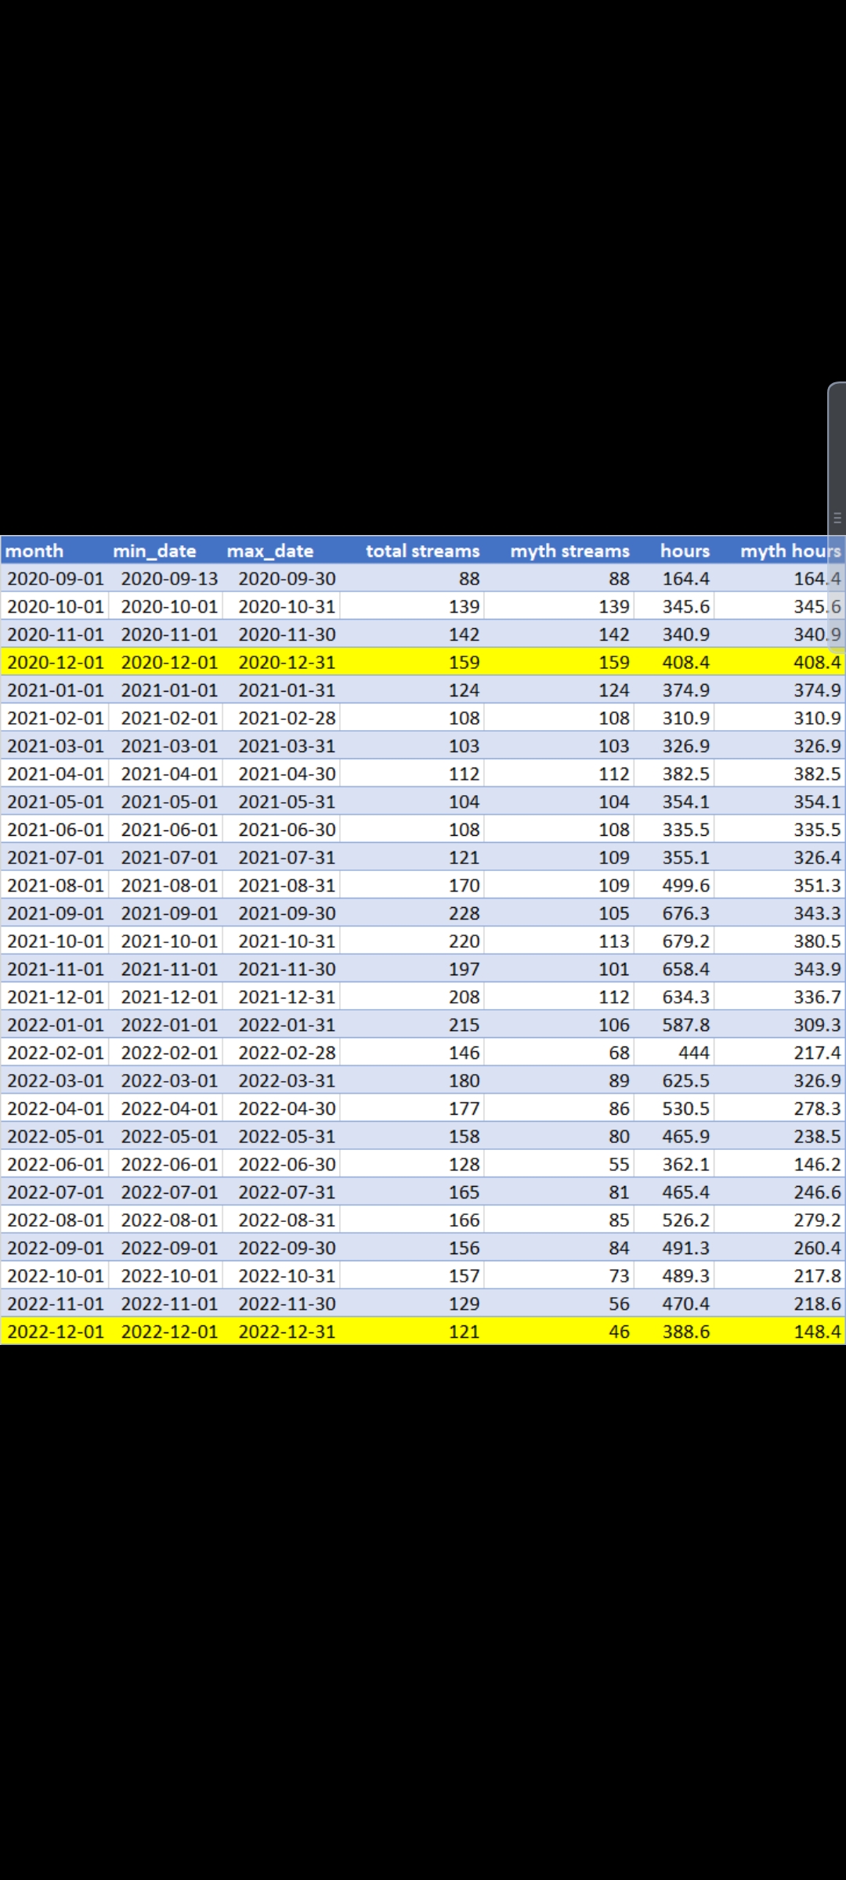846x1880 pixels.
Task: Click myth hours "336.7"
Action: 817,997
